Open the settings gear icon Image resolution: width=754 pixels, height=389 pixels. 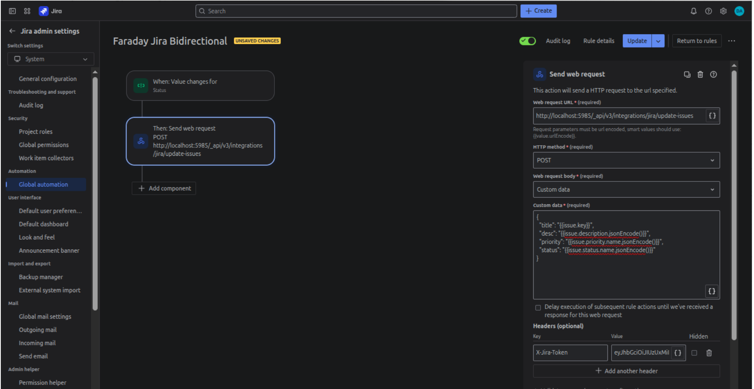point(723,11)
